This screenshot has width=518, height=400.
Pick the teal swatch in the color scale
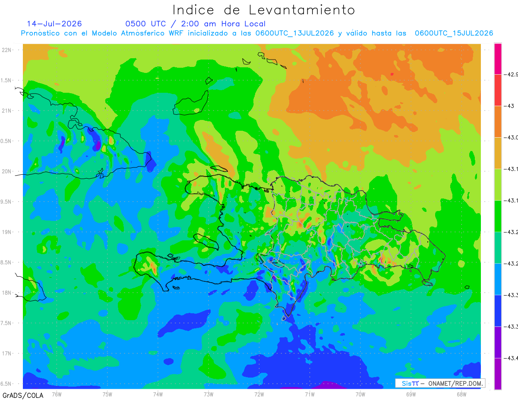[x=498, y=247]
